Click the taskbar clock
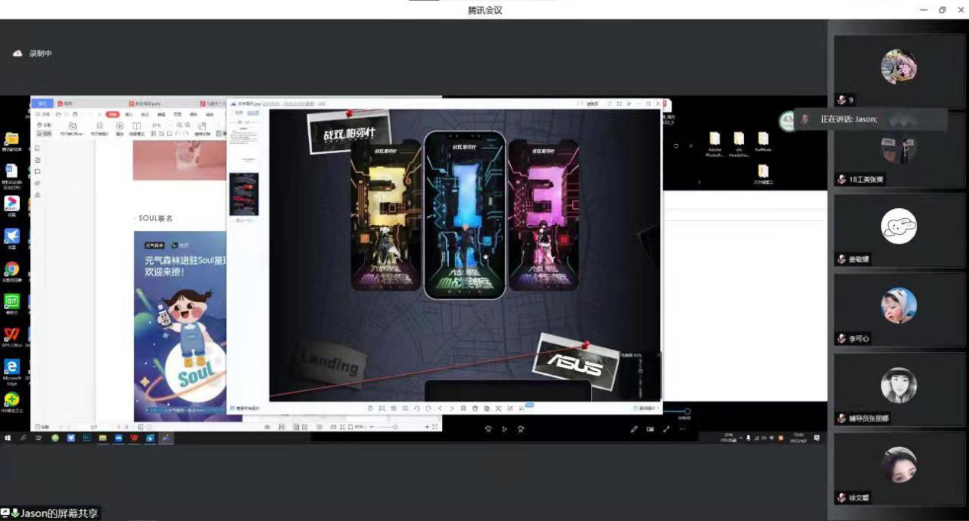This screenshot has width=969, height=521. point(798,437)
